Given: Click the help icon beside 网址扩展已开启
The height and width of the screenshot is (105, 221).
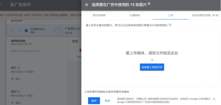Looking at the screenshot, I should 30,44.
